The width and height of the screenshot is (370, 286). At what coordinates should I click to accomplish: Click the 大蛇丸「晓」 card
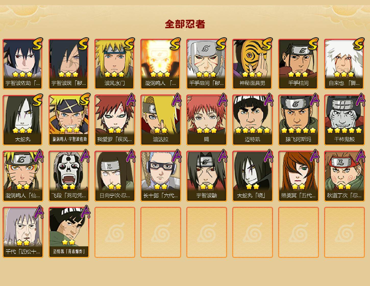coord(252,176)
